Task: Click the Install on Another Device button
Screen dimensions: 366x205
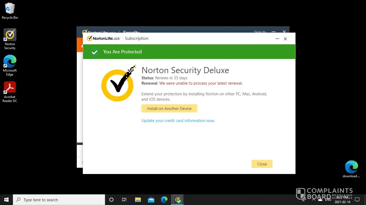Action: pyautogui.click(x=169, y=109)
